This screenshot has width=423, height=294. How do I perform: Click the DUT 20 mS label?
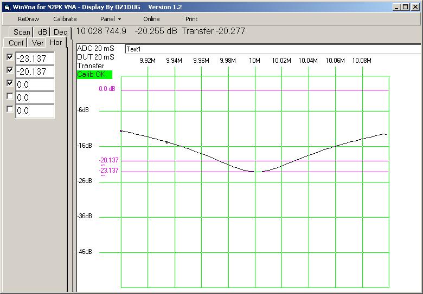click(x=95, y=57)
